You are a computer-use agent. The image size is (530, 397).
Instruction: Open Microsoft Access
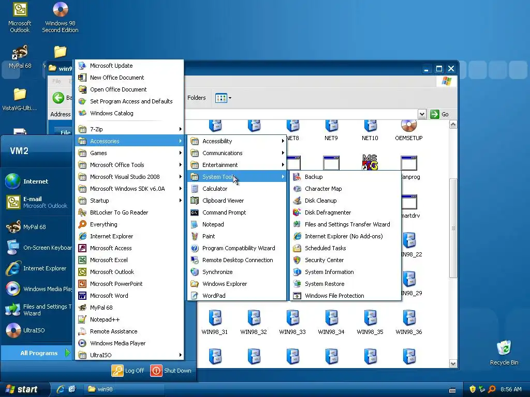click(x=129, y=248)
